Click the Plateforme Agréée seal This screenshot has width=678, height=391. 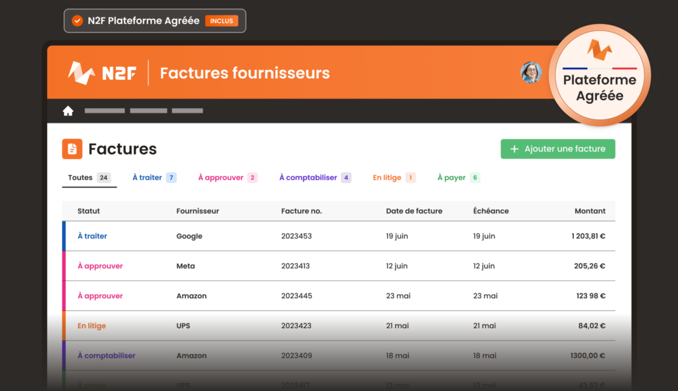pyautogui.click(x=599, y=75)
